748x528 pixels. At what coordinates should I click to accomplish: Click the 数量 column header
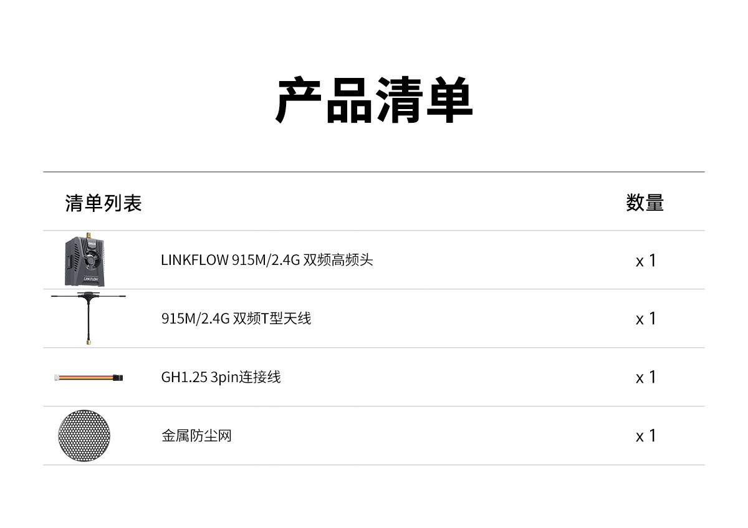click(x=645, y=203)
